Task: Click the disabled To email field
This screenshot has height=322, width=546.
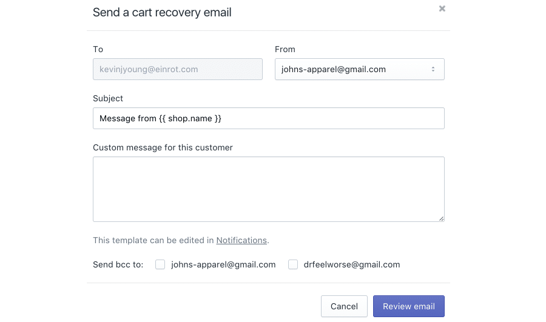Action: [177, 69]
